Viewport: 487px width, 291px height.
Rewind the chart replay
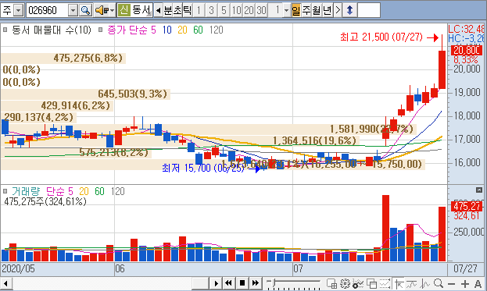pyautogui.click(x=228, y=283)
